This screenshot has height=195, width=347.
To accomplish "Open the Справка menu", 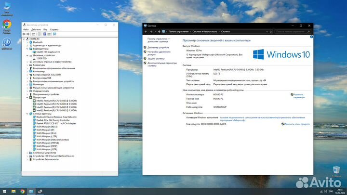I will tap(54, 29).
